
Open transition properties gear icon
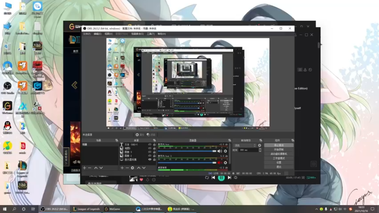tap(260, 145)
